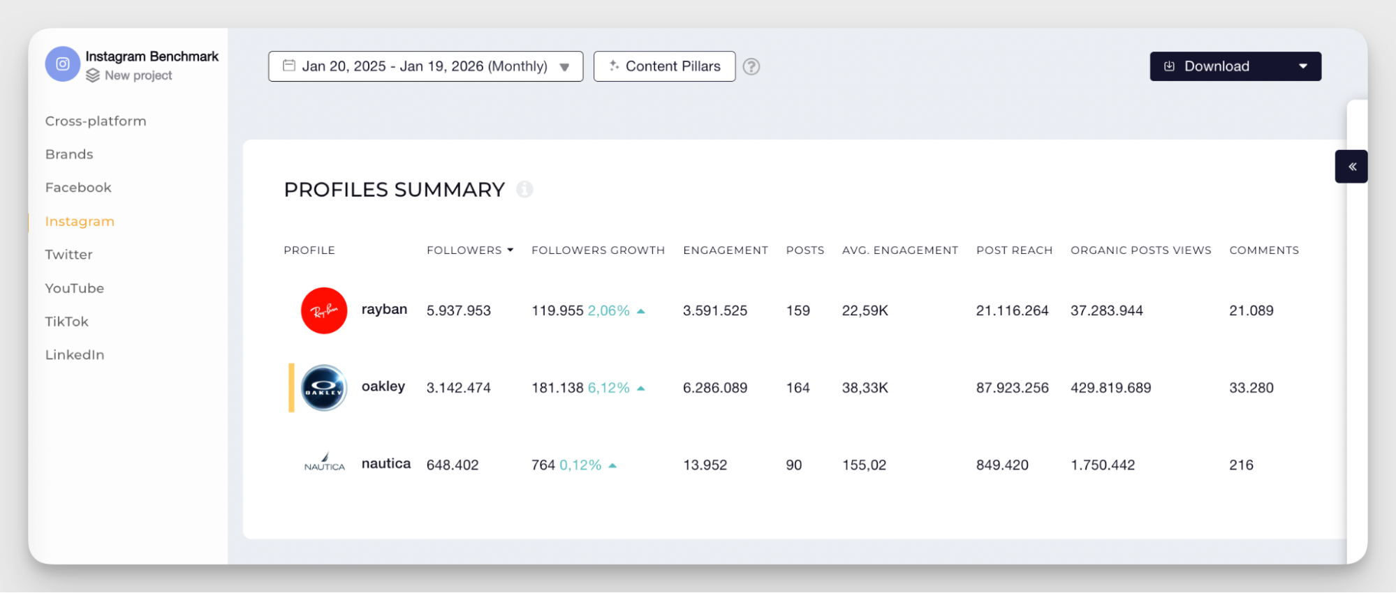1396x593 pixels.
Task: Click the Ray-Ban profile logo
Action: point(324,310)
